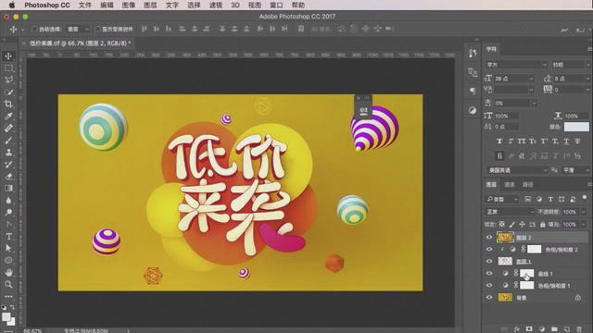This screenshot has width=593, height=333.
Task: Click the text color swatch in Character panel
Action: click(576, 127)
